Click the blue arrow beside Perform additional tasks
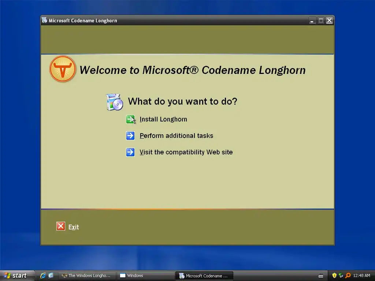 pyautogui.click(x=130, y=136)
